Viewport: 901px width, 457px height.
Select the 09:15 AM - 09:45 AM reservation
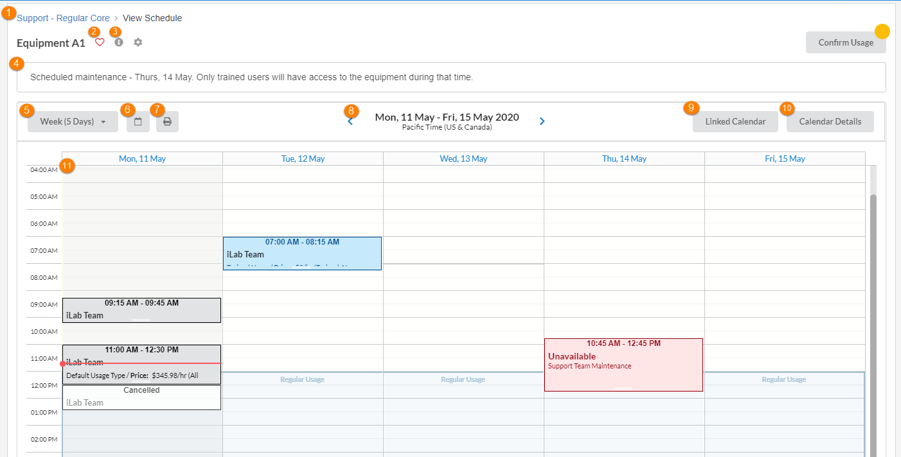[x=141, y=310]
